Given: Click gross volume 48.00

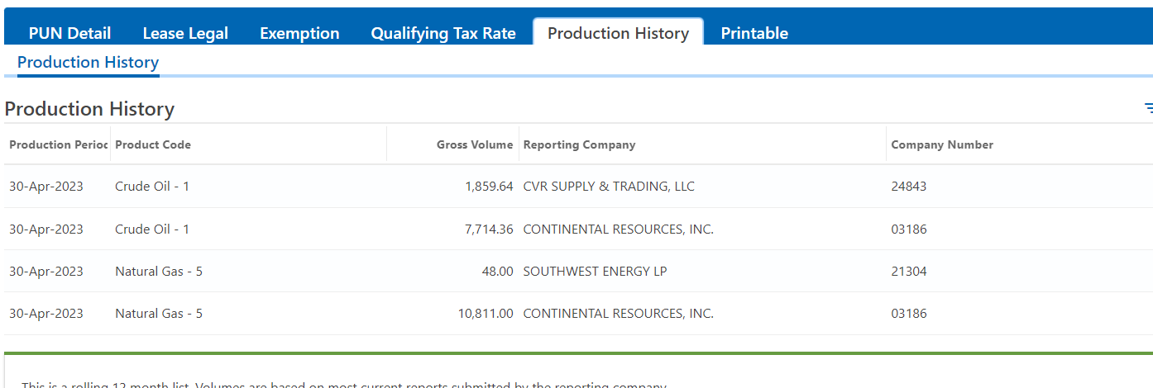Looking at the screenshot, I should [x=497, y=272].
